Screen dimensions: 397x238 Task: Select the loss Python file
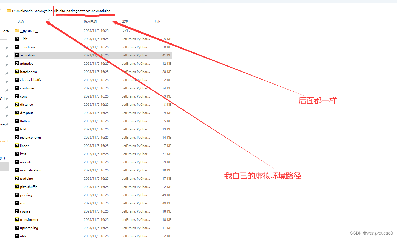tap(23, 154)
